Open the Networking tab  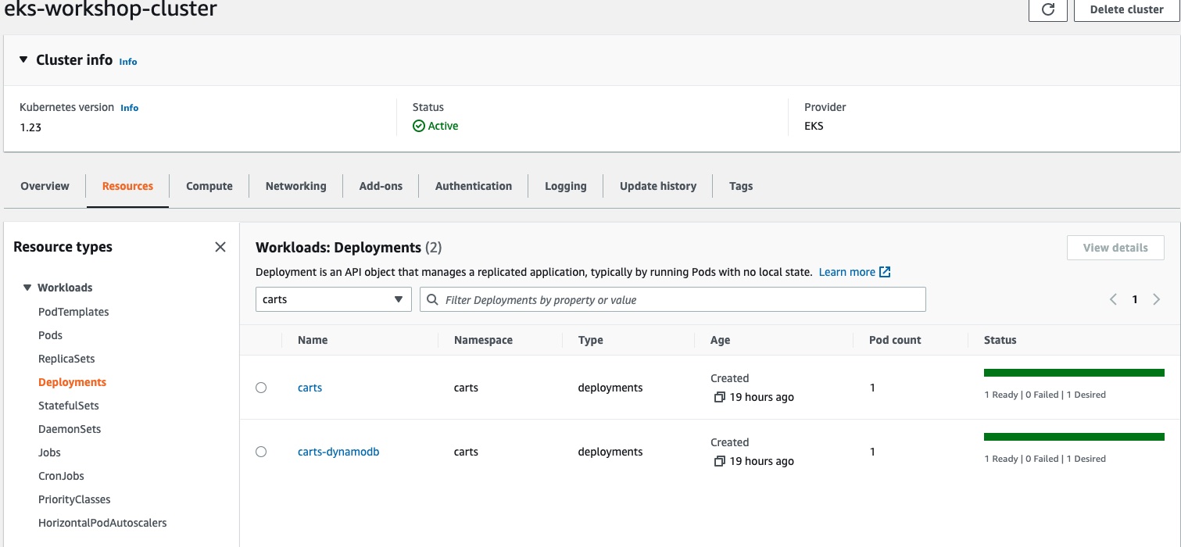click(295, 186)
